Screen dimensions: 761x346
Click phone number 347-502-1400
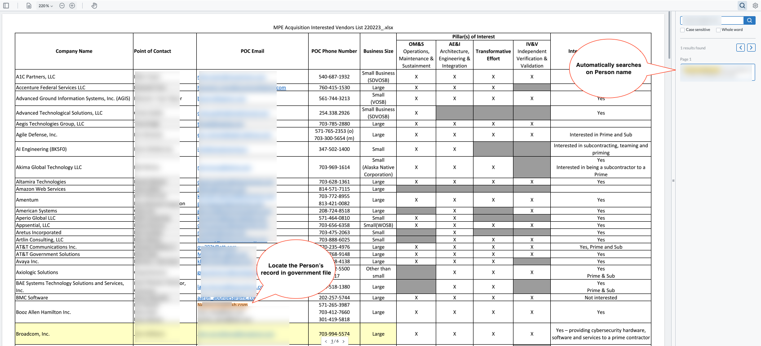(334, 149)
